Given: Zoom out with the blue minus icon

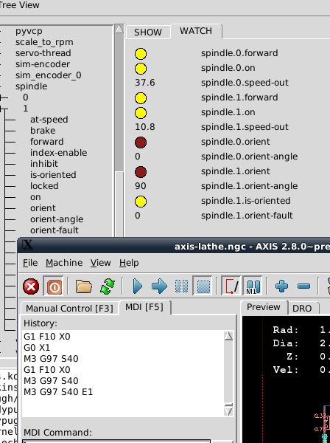Looking at the screenshot, I should [x=303, y=286].
